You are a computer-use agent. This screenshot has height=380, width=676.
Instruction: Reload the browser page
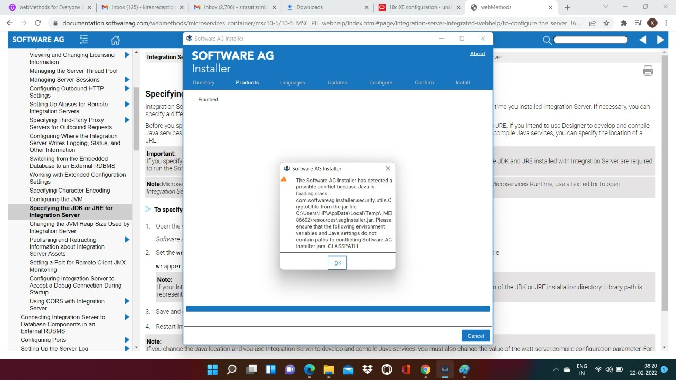(38, 23)
